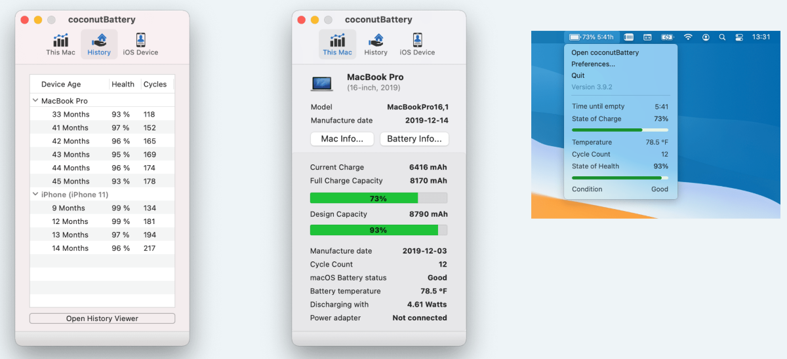Click State of Health bar in menu
Image resolution: width=787 pixels, height=359 pixels.
point(620,178)
